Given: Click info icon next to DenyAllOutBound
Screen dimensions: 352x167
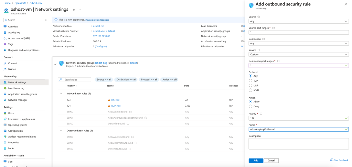Looking at the screenshot, I should coord(130,149).
